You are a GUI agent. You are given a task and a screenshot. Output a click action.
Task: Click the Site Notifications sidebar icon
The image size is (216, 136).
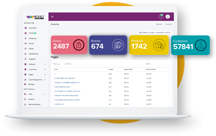pos(25,104)
